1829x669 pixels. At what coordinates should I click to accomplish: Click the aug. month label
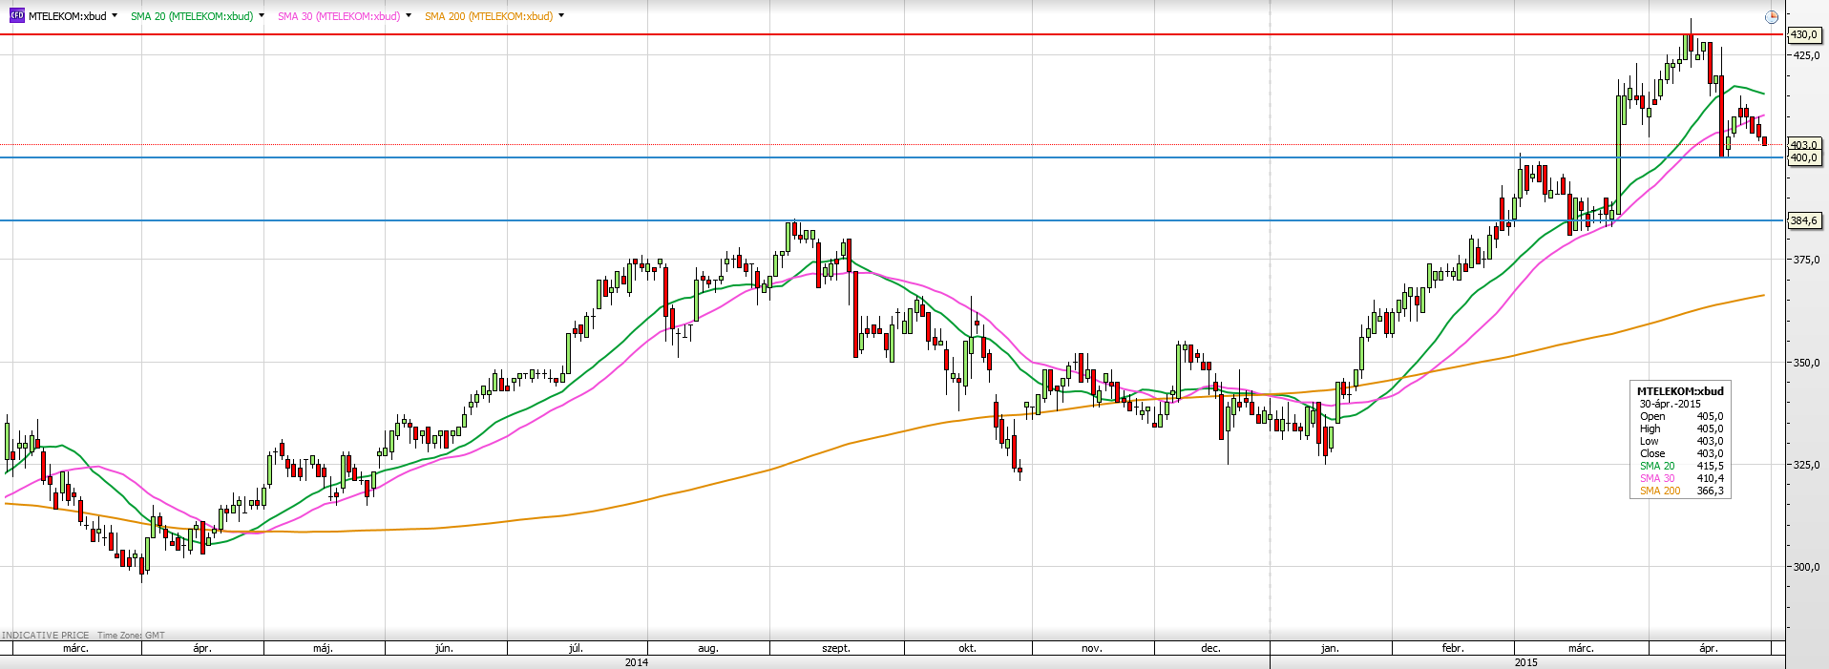pos(707,648)
